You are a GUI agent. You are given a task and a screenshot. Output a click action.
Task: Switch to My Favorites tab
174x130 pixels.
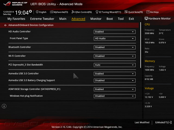coord(16,19)
